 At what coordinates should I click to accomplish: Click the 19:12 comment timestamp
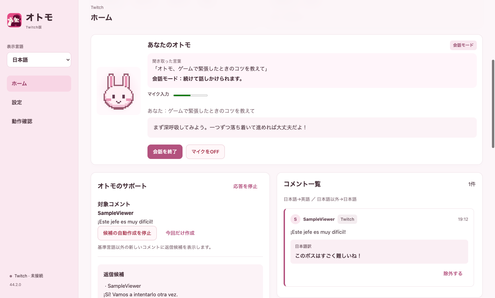click(463, 219)
